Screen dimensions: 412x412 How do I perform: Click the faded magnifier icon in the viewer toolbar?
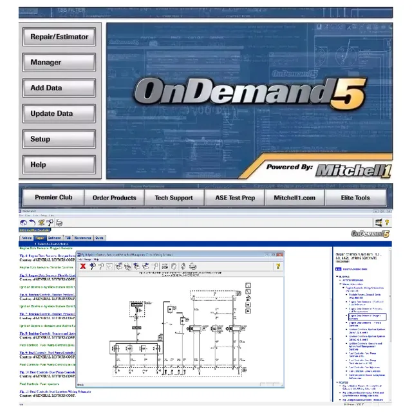coord(155,267)
